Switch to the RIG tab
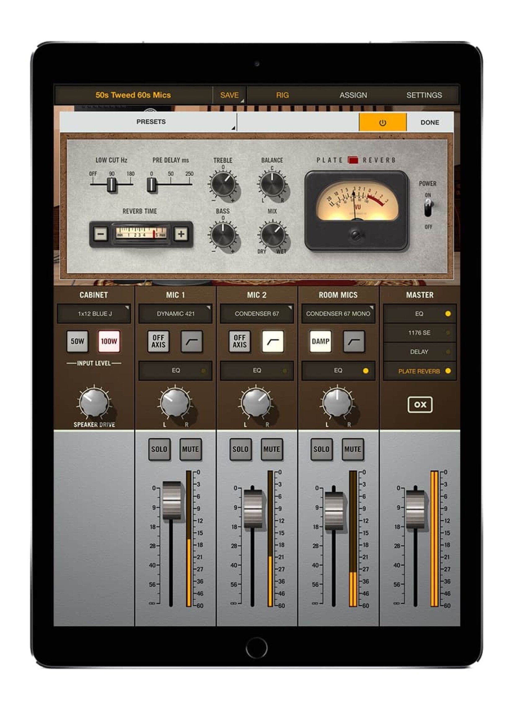This screenshot has width=512, height=717. (282, 95)
